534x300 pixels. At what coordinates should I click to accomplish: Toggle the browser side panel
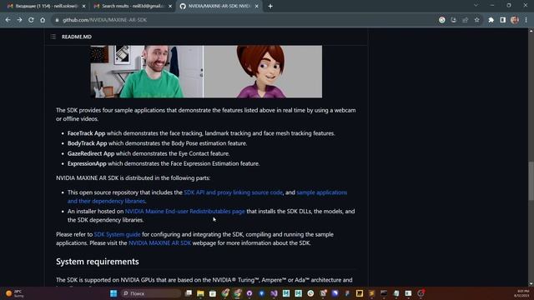point(502,20)
